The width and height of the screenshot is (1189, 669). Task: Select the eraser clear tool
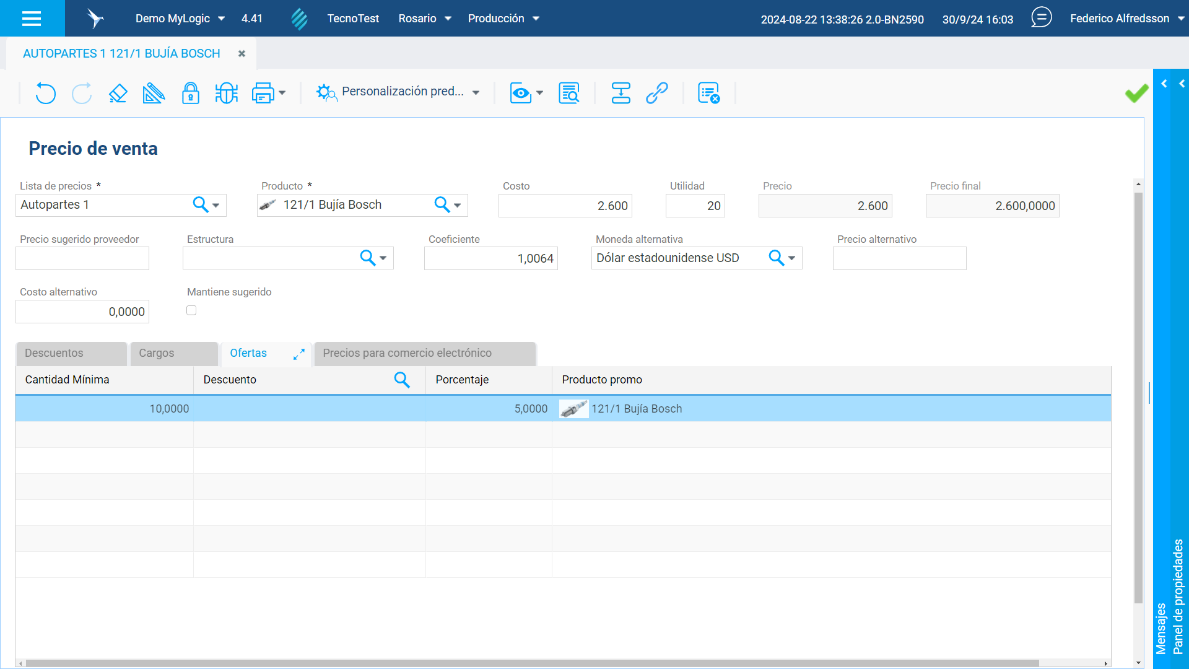tap(118, 93)
